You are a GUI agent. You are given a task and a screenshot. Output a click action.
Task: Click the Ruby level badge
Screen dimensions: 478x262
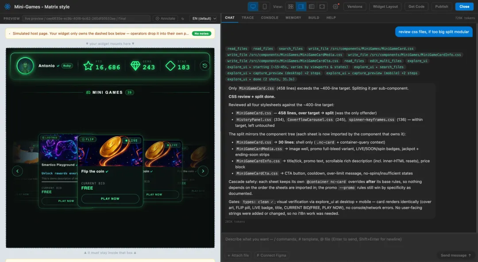tap(67, 66)
